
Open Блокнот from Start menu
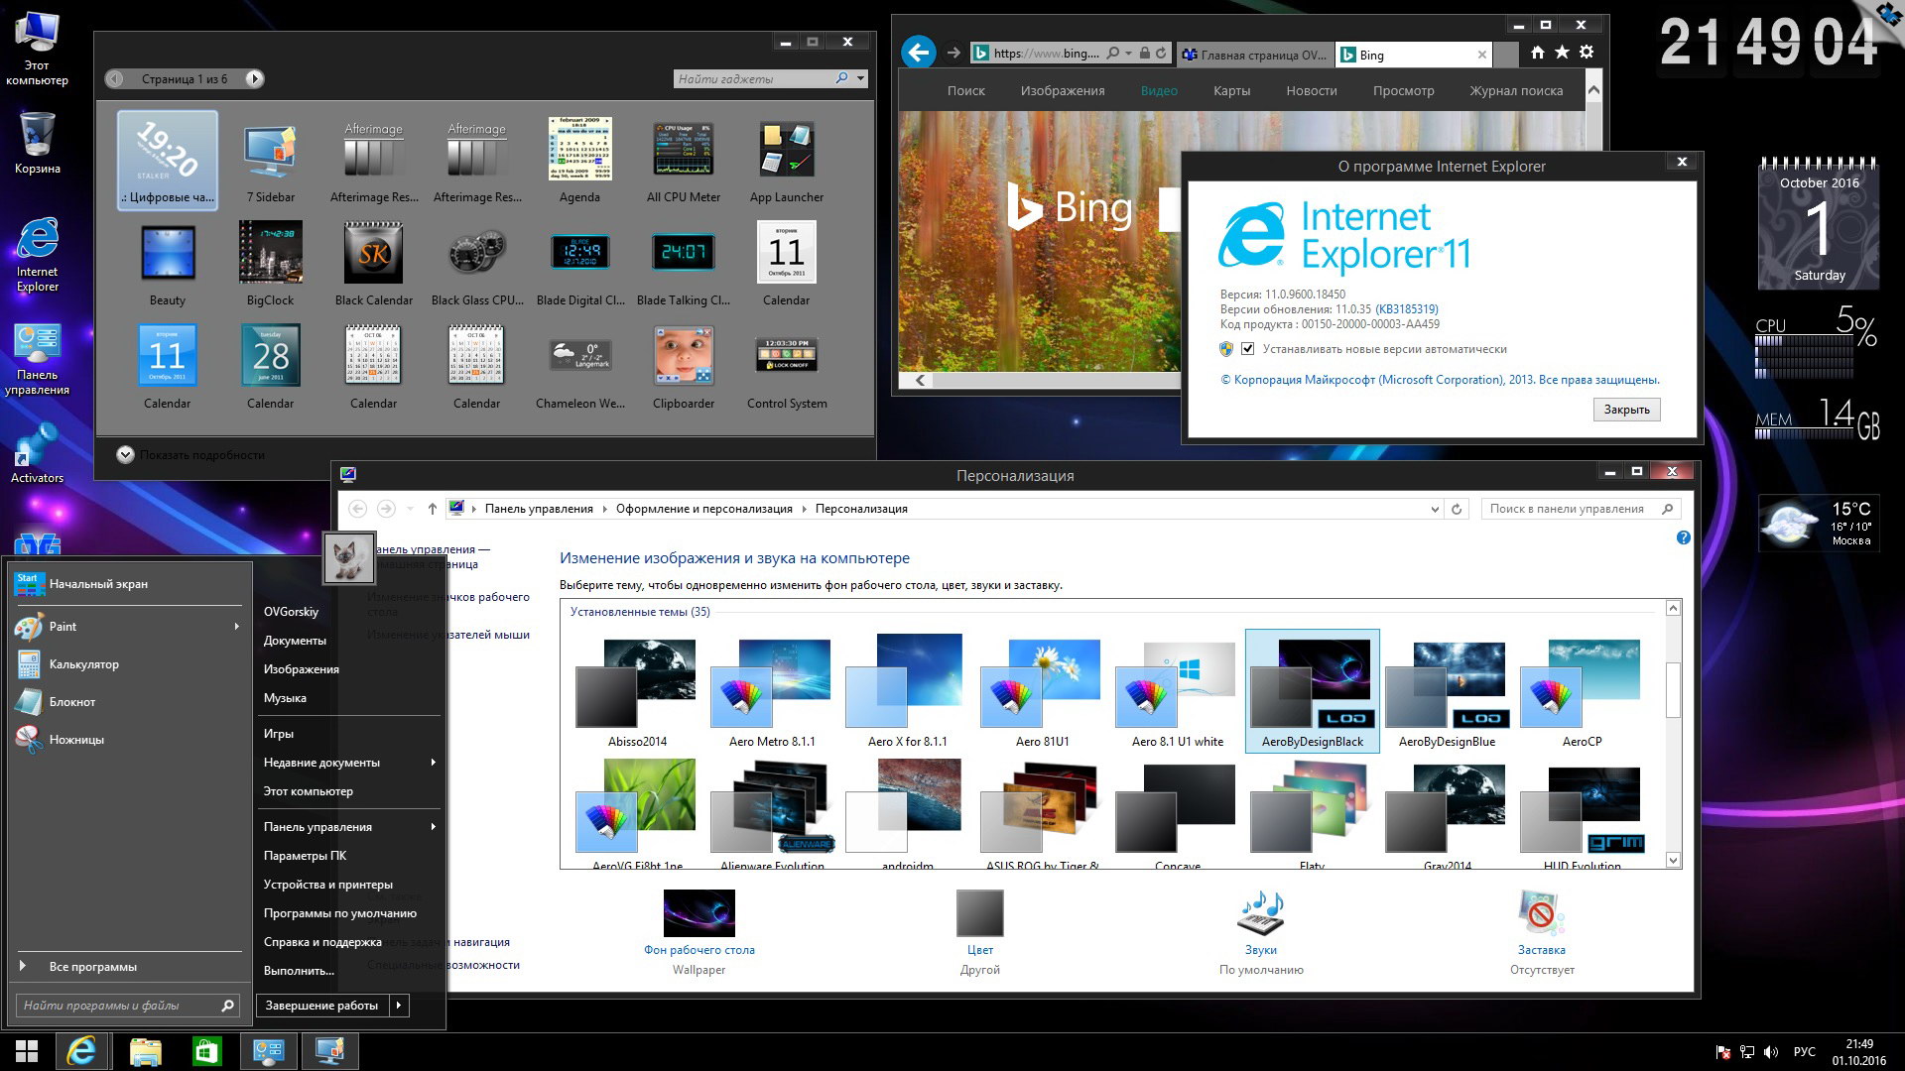(127, 702)
